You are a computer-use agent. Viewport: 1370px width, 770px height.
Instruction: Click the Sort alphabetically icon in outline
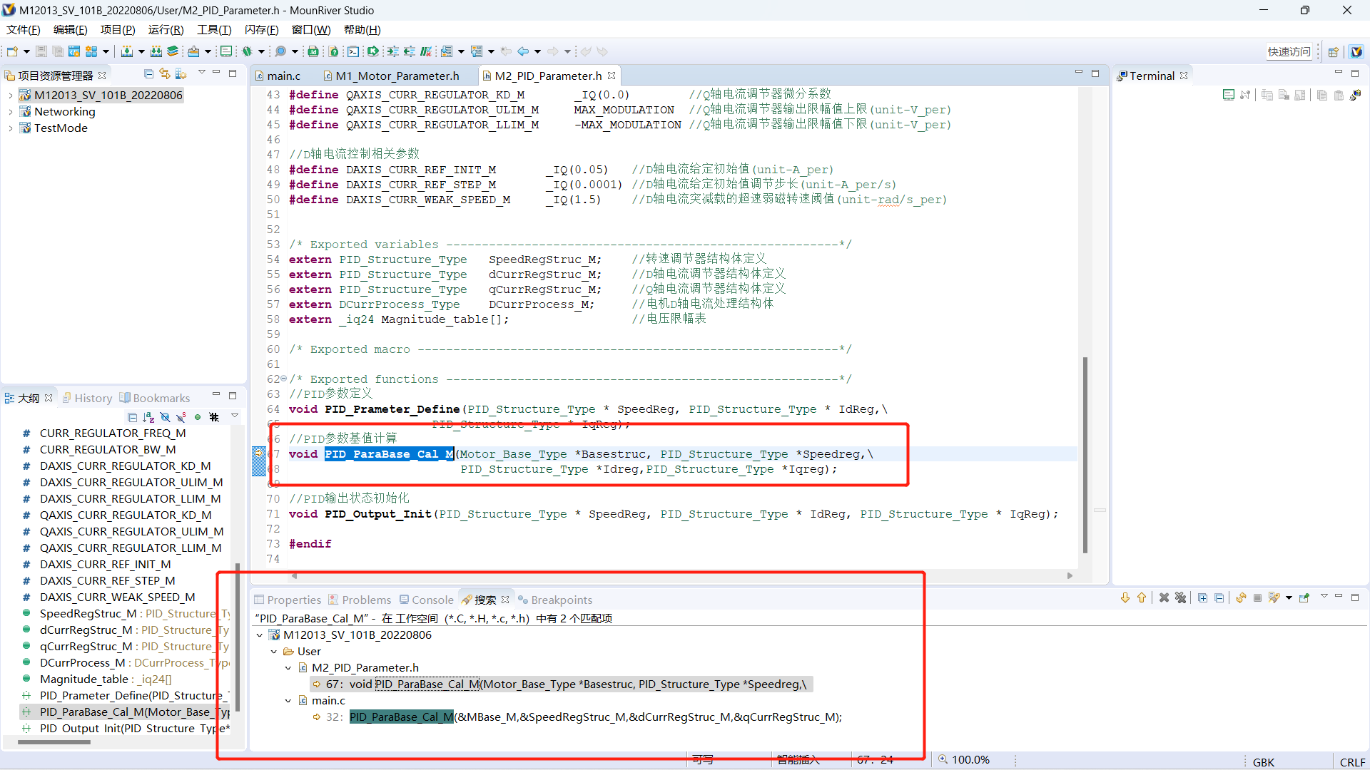tap(148, 417)
